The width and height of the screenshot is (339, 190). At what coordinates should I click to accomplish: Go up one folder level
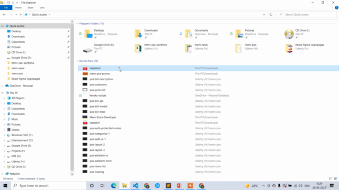[21, 15]
